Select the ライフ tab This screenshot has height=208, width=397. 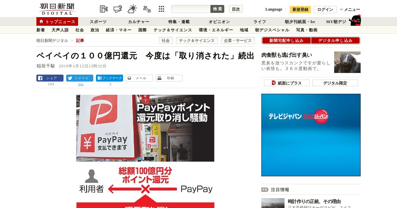260,22
